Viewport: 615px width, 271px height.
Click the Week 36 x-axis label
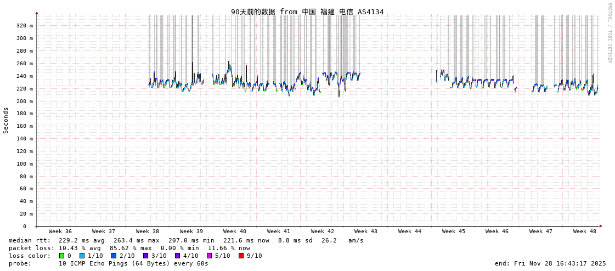pyautogui.click(x=60, y=232)
